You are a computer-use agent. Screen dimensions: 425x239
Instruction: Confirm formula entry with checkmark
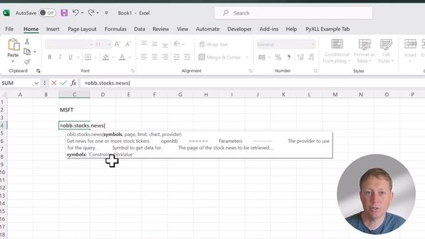click(64, 83)
